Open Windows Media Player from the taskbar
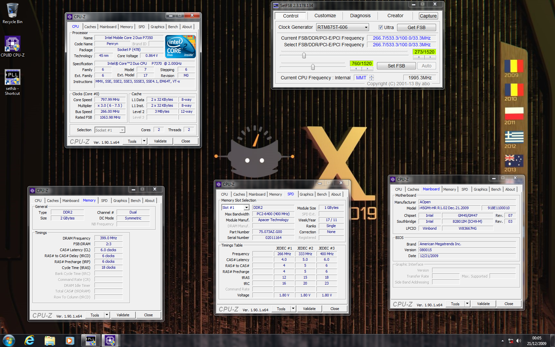The width and height of the screenshot is (555, 347). [x=70, y=340]
